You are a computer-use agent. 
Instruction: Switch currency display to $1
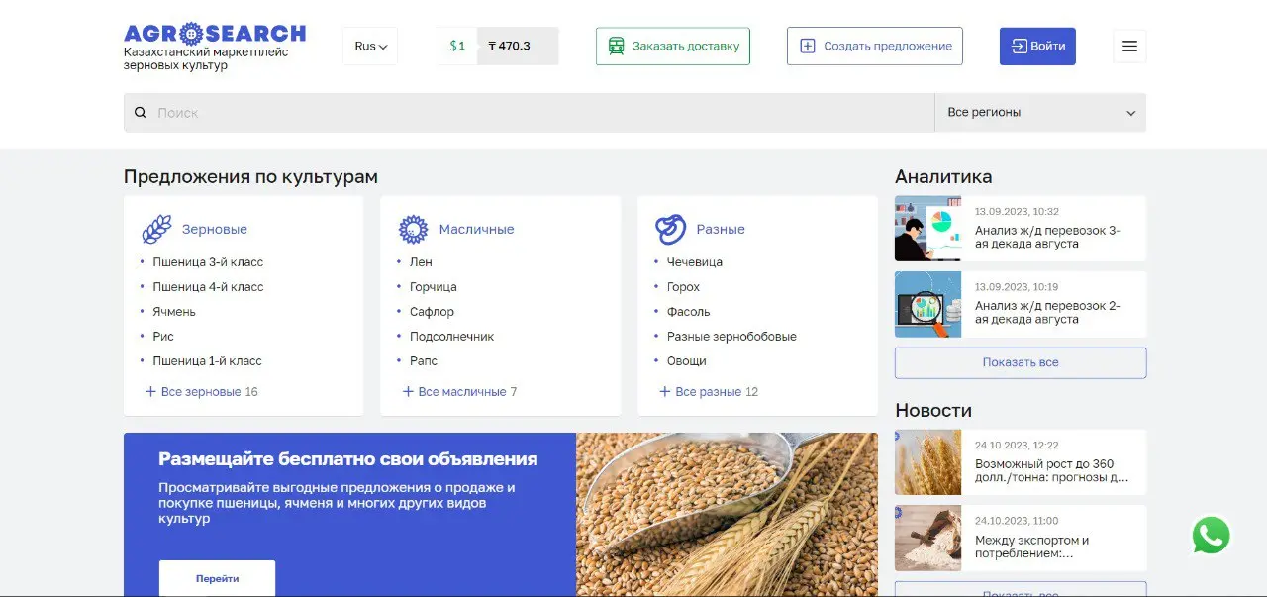456,46
